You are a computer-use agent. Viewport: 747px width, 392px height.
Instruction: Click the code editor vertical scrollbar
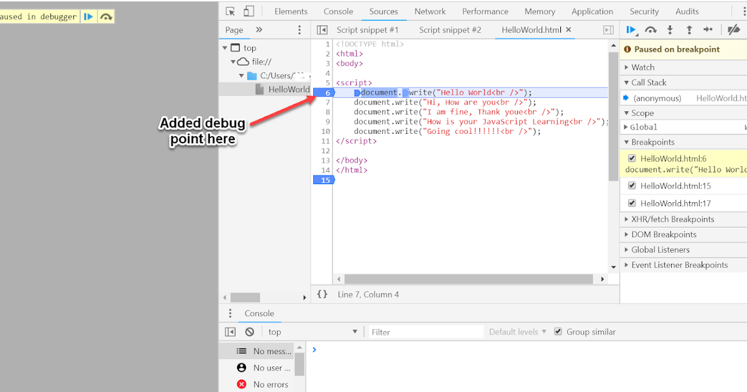click(x=613, y=116)
